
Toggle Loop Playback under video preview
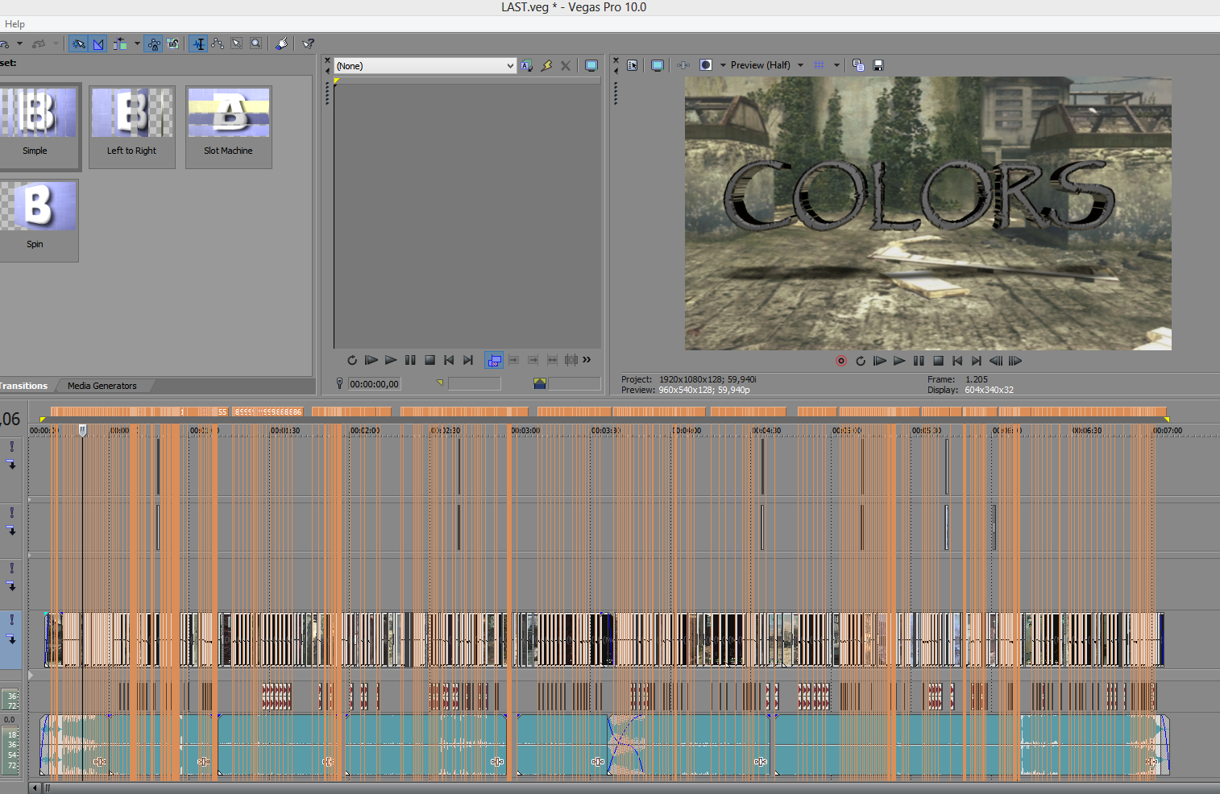coord(861,361)
